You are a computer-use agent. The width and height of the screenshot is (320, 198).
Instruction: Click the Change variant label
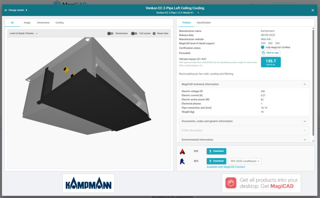pyautogui.click(x=16, y=10)
